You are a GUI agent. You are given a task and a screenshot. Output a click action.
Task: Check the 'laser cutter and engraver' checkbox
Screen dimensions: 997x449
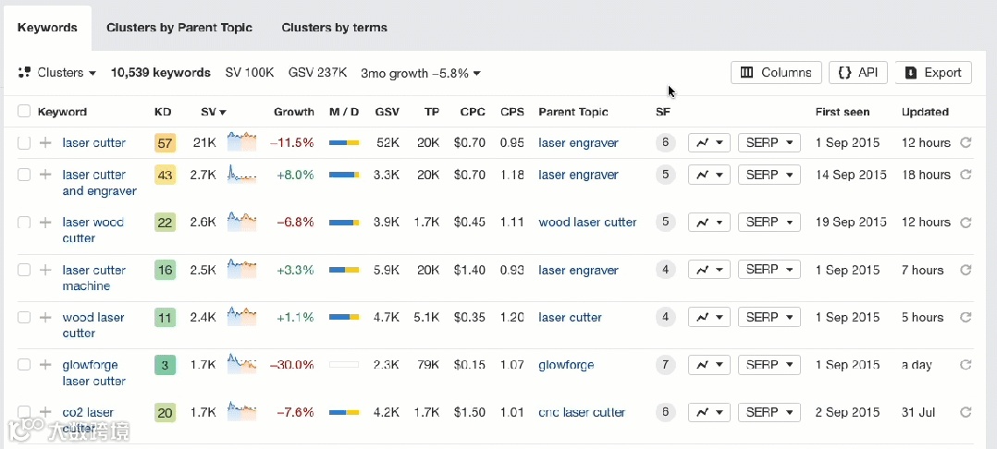(x=23, y=175)
